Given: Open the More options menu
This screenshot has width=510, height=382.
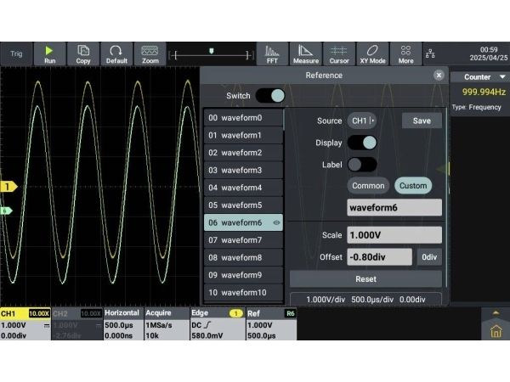Looking at the screenshot, I should coord(406,54).
